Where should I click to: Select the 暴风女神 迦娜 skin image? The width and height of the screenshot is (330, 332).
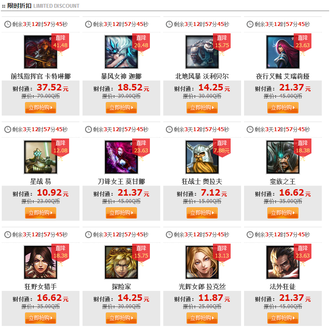coord(121,52)
